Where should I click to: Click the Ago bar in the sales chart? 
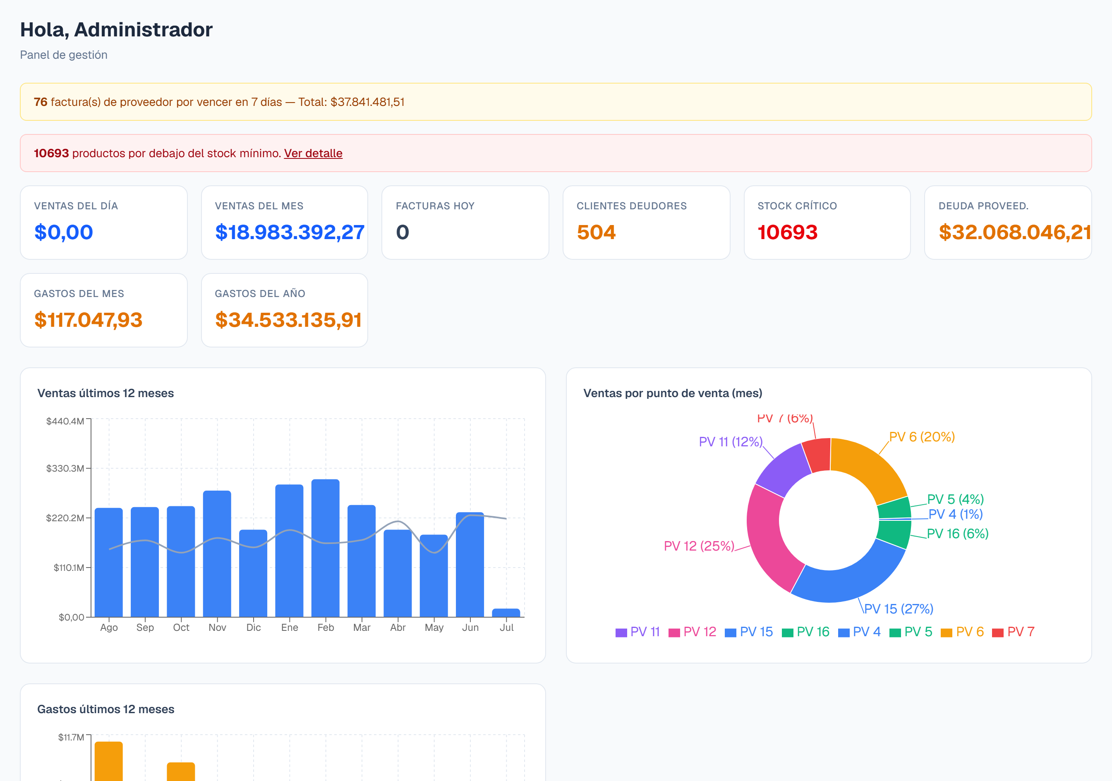coord(108,563)
